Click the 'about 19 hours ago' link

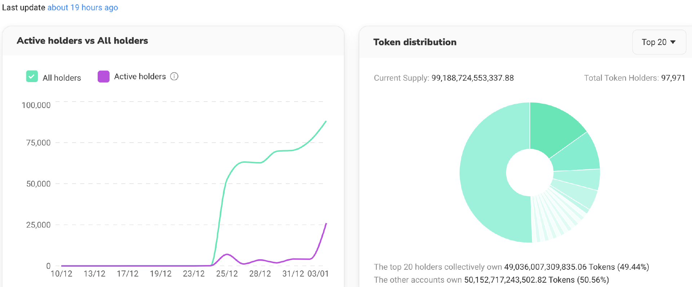pos(83,8)
